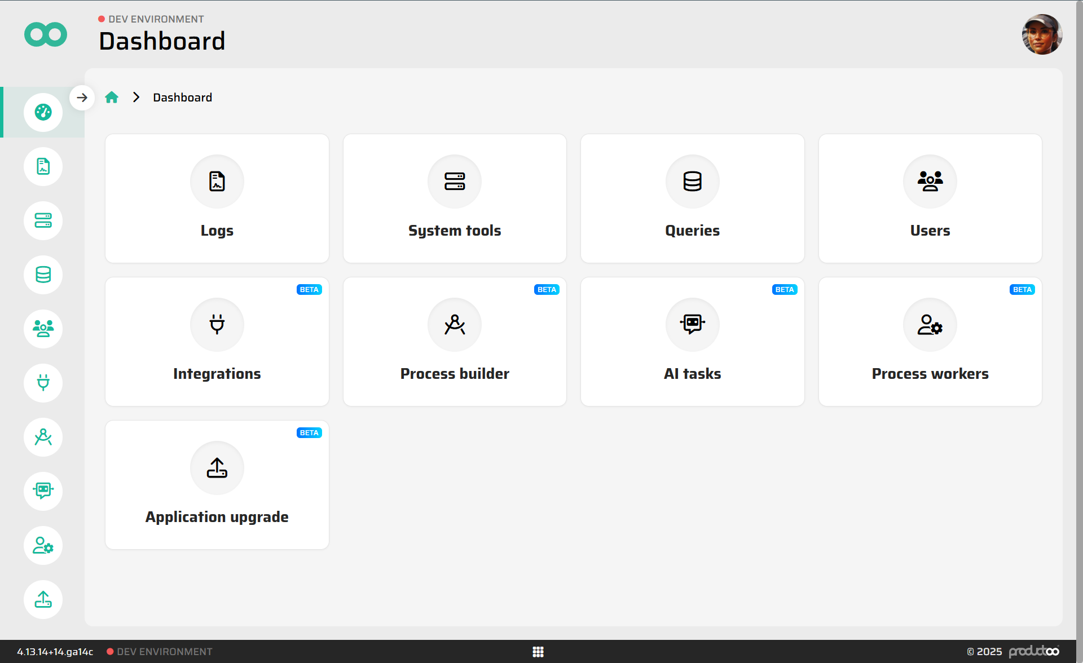1083x663 pixels.
Task: Open the Logs dashboard card
Action: click(x=217, y=198)
